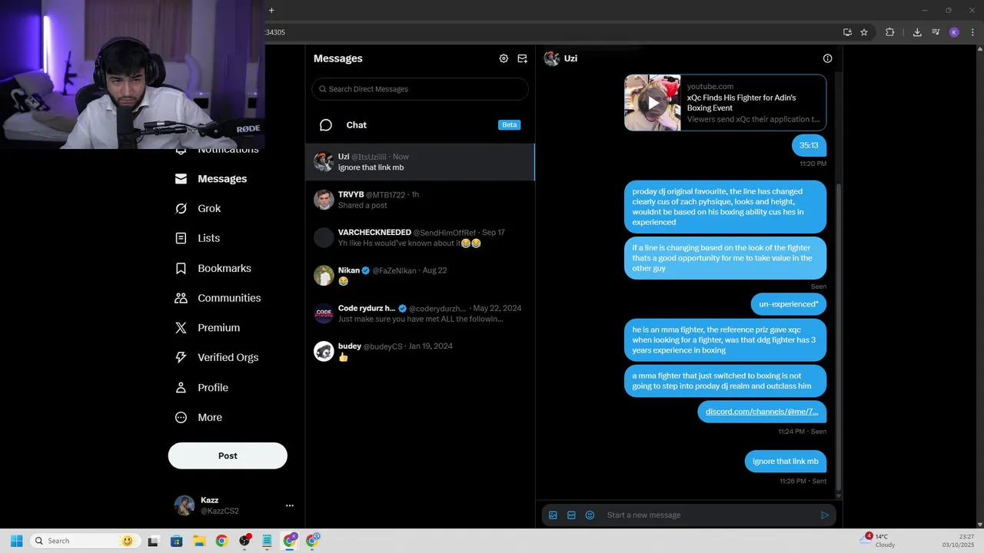Open the Messages settings gear icon
This screenshot has width=984, height=553.
(x=504, y=58)
